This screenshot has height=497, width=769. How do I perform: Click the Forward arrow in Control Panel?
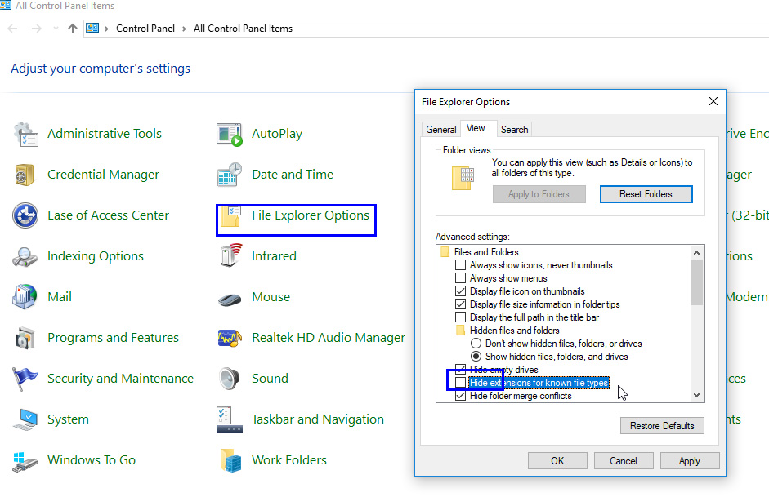pos(36,29)
